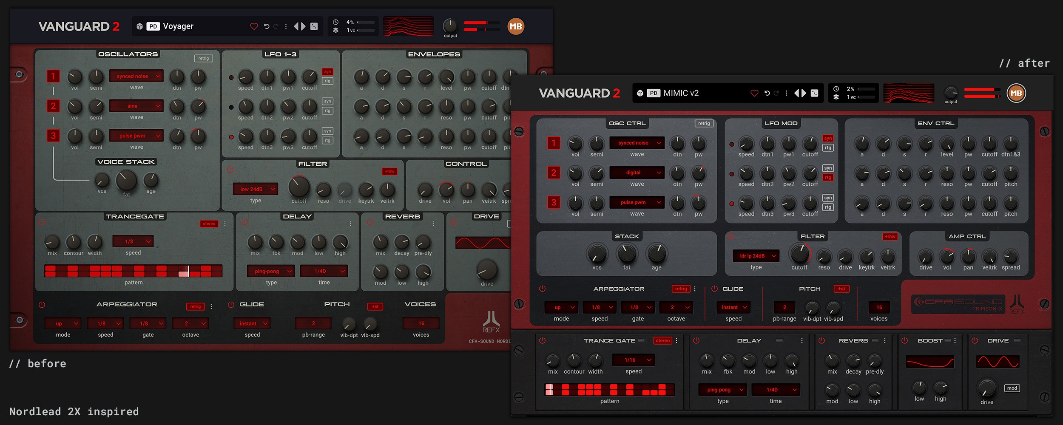Open the digital wave dropdown in MIMIC v2
The height and width of the screenshot is (425, 1063).
point(637,173)
